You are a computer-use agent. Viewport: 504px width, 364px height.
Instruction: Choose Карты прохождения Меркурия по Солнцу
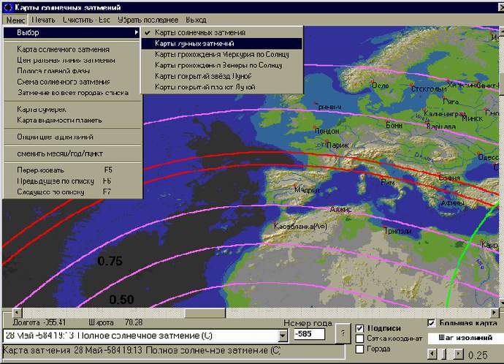coord(222,54)
